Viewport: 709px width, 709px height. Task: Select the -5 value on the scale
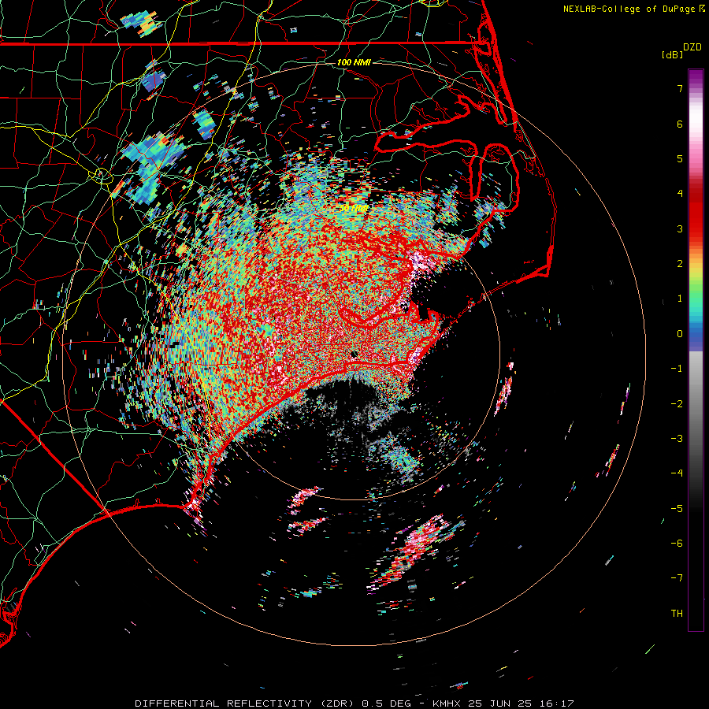click(x=677, y=509)
